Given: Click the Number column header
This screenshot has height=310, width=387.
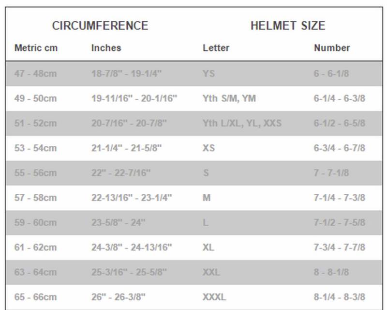Looking at the screenshot, I should 332,48.
